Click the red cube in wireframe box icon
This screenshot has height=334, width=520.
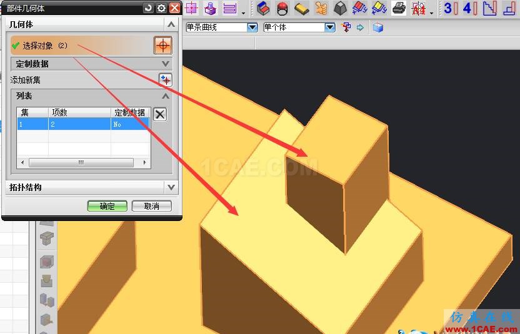47,262
